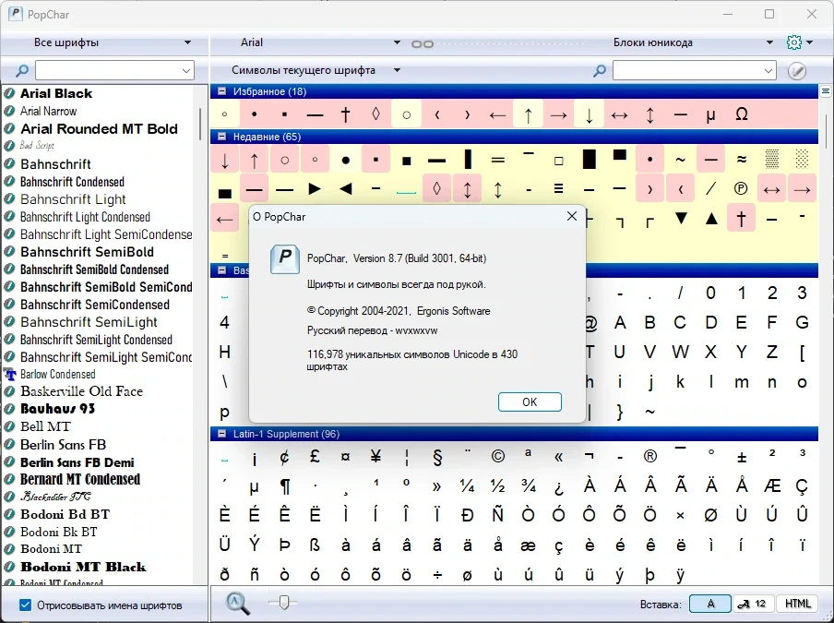Click the font list vertical scrollbar
834x623 pixels.
pyautogui.click(x=201, y=124)
